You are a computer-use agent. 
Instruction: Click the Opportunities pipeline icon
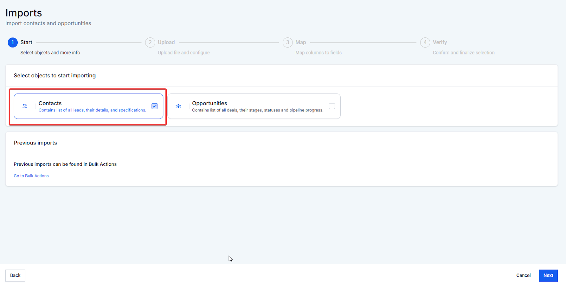pyautogui.click(x=178, y=106)
